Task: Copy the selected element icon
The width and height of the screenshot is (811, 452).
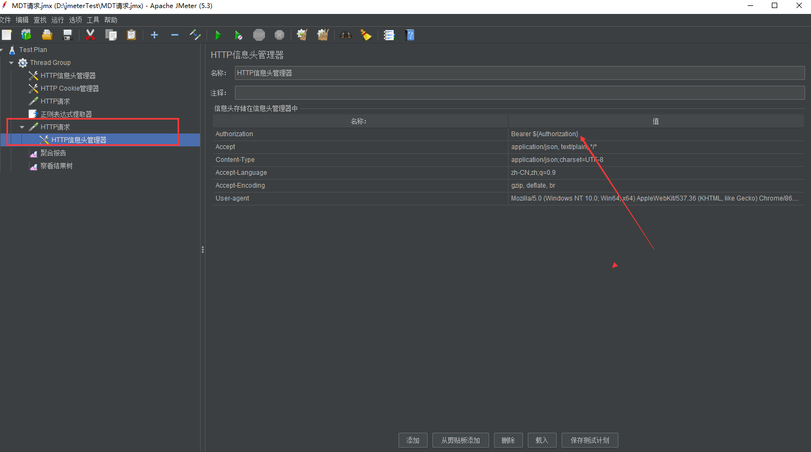Action: click(111, 35)
